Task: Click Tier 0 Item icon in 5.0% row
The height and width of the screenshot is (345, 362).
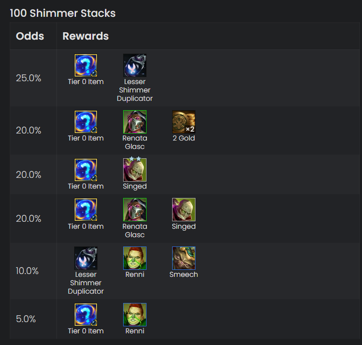Action: 86,315
